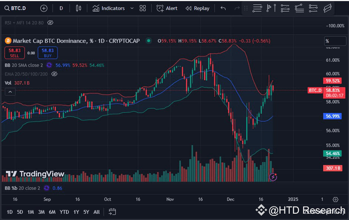Click the BB 20 SMA close 2 legend

pos(24,65)
